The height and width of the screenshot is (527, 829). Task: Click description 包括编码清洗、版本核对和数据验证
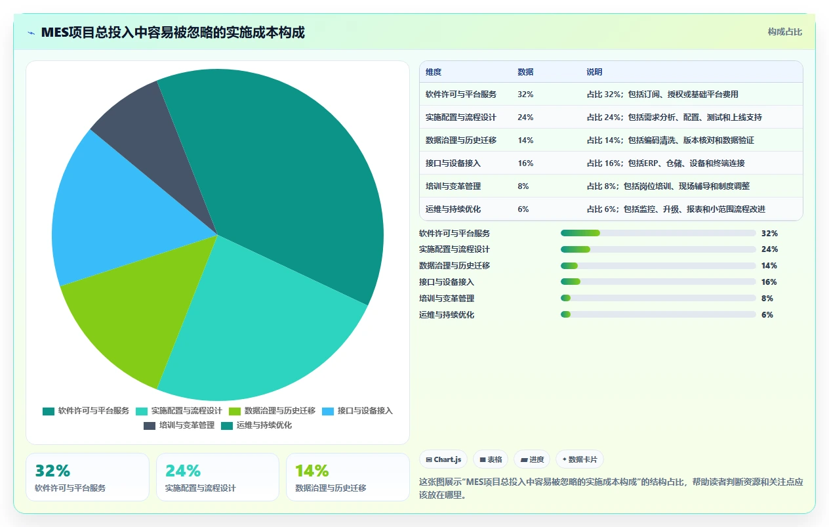tap(691, 140)
